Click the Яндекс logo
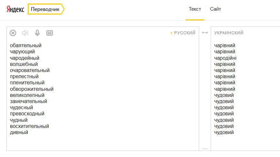This screenshot has height=157, width=280. [15, 9]
